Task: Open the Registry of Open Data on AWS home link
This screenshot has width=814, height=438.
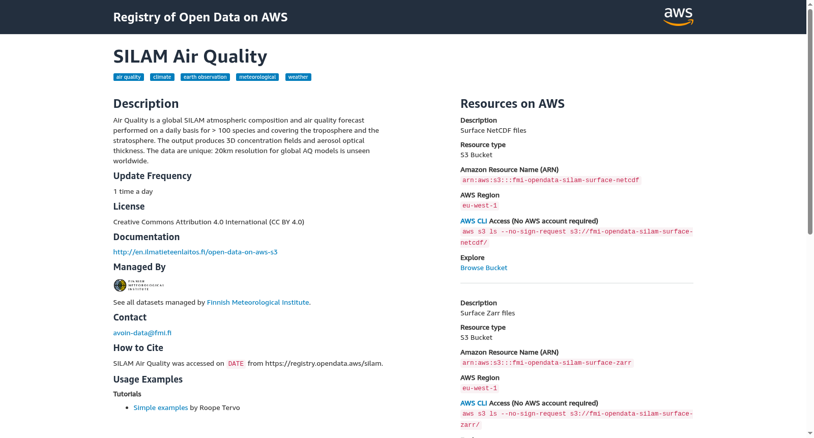Action: coord(200,17)
